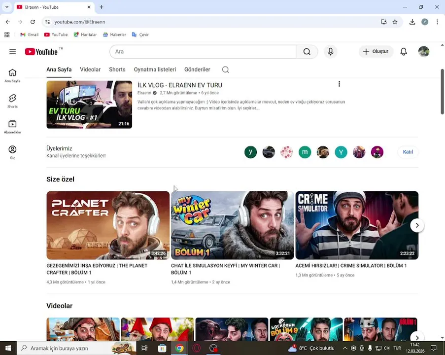Open the YouTube hamburger guide menu
Viewport: 445px width, 355px height.
coord(12,52)
